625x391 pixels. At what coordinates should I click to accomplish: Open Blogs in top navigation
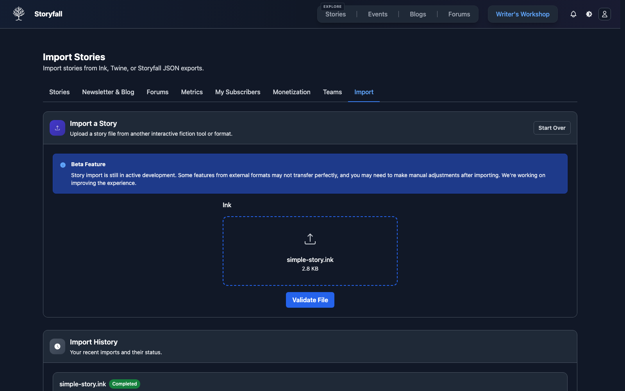pyautogui.click(x=418, y=14)
